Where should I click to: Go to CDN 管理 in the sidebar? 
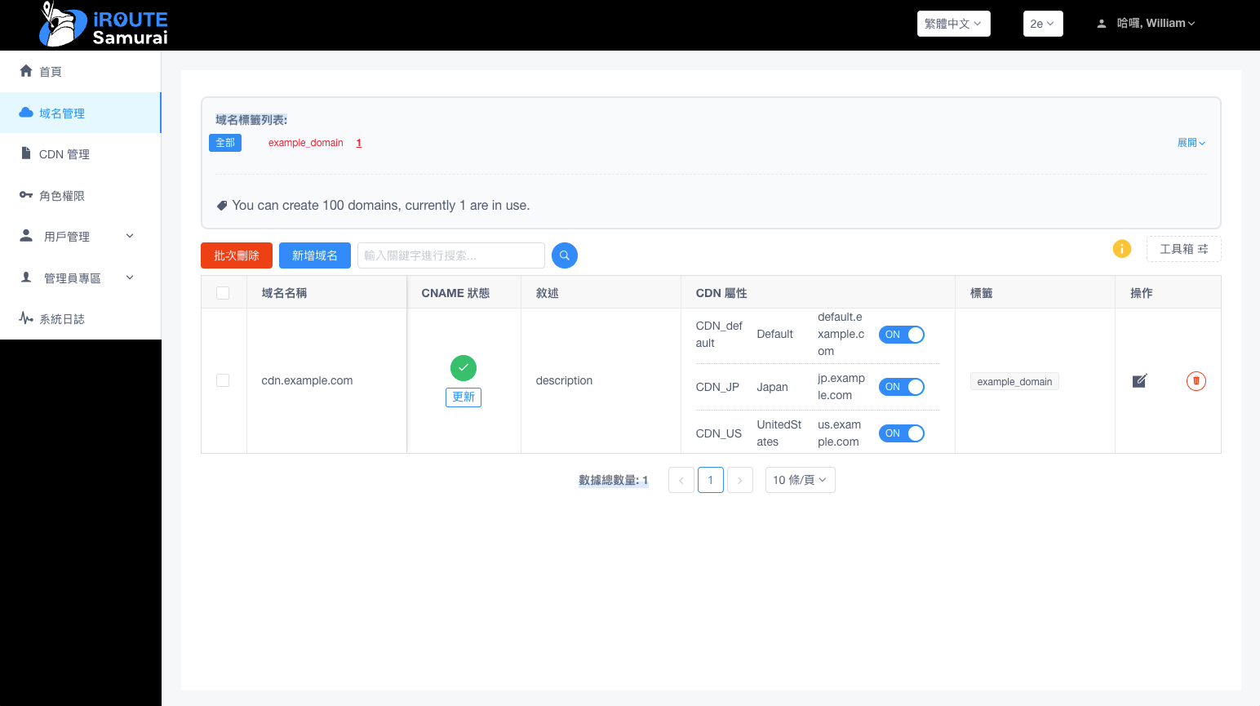64,154
